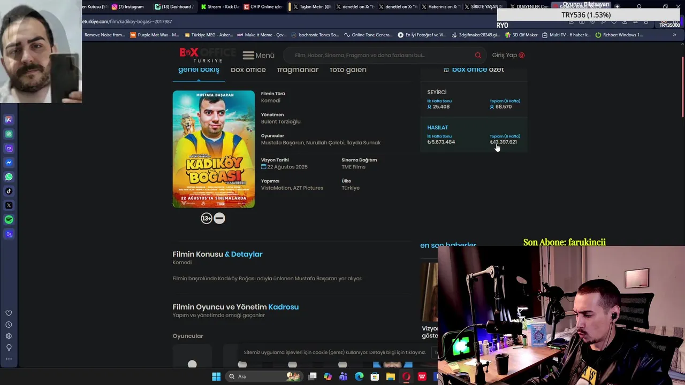Switch to Opera browser on taskbar

(x=406, y=376)
